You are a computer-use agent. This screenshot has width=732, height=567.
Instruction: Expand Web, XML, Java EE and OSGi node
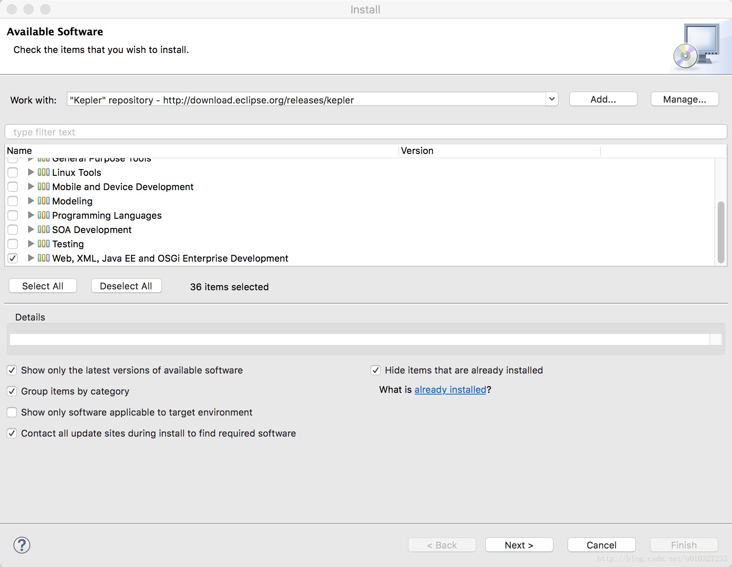(31, 258)
